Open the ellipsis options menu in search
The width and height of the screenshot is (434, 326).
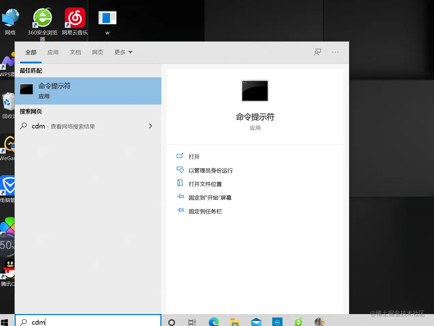tap(335, 52)
